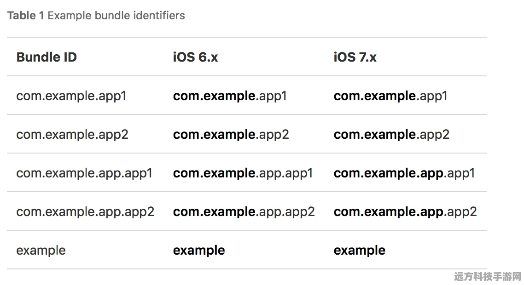Click com.example.app.app2 under iOS 7.x

[405, 212]
